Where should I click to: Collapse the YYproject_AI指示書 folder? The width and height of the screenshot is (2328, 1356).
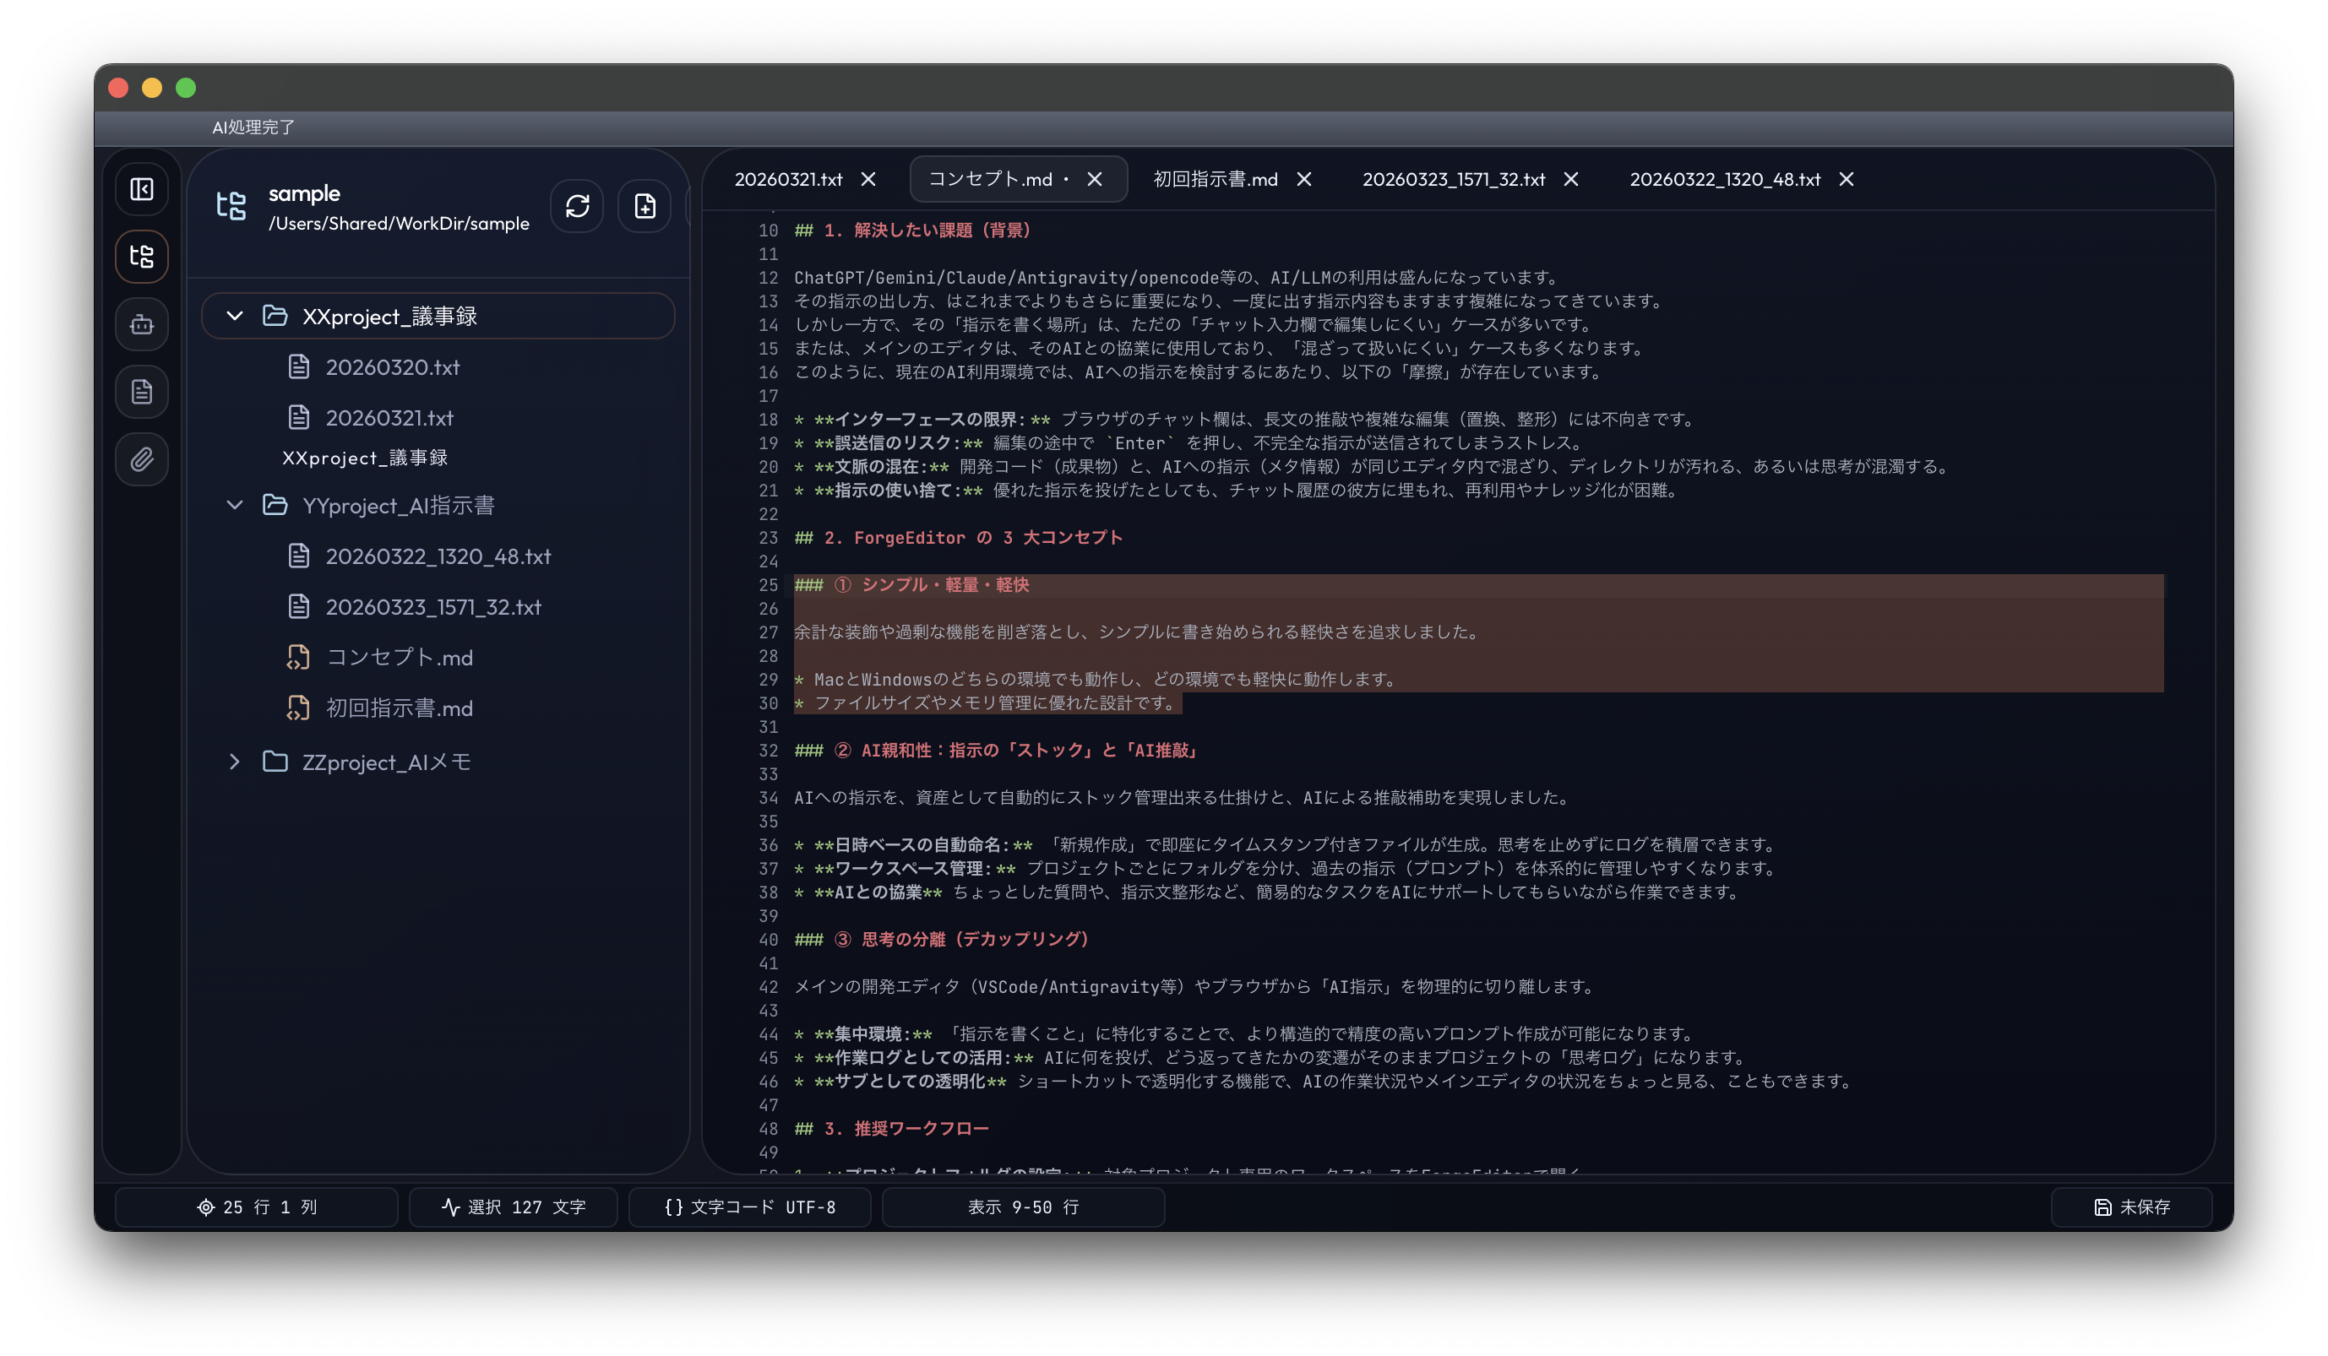coord(235,505)
